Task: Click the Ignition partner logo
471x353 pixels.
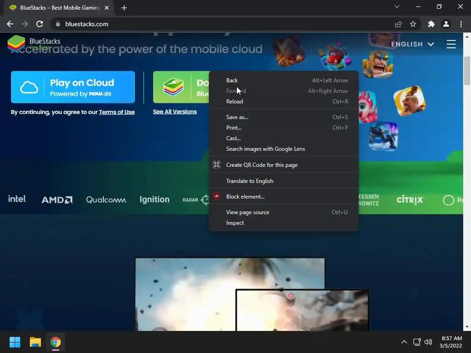Action: click(x=155, y=199)
